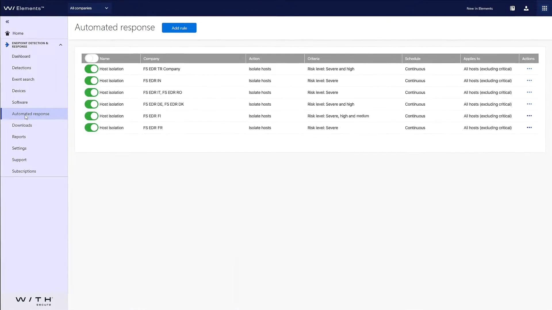Image resolution: width=552 pixels, height=310 pixels.
Task: Open actions menu for FS EDR IT, FS EDR RO rule
Action: pos(529,92)
